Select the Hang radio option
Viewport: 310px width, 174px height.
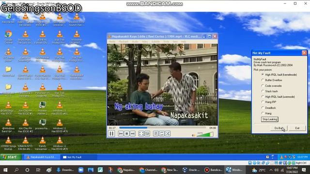[266, 113]
